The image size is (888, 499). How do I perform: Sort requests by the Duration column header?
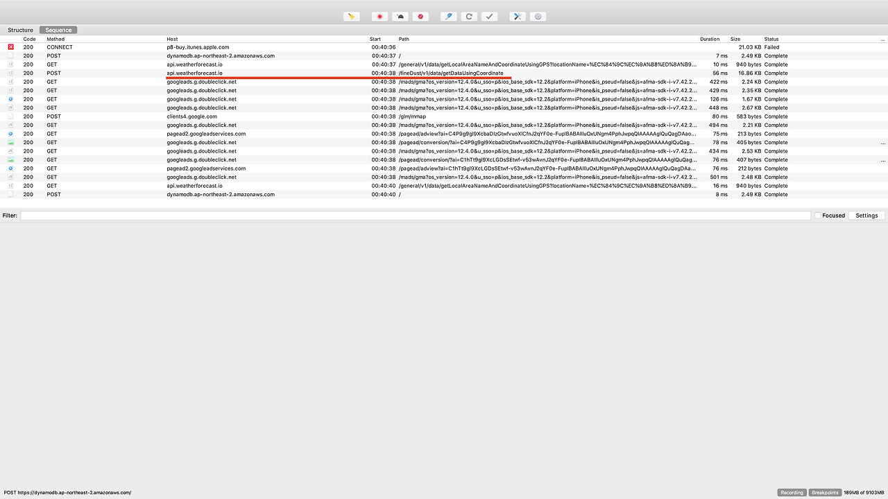(x=710, y=39)
